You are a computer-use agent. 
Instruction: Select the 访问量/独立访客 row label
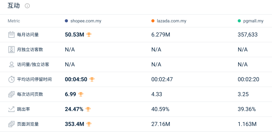(33, 65)
